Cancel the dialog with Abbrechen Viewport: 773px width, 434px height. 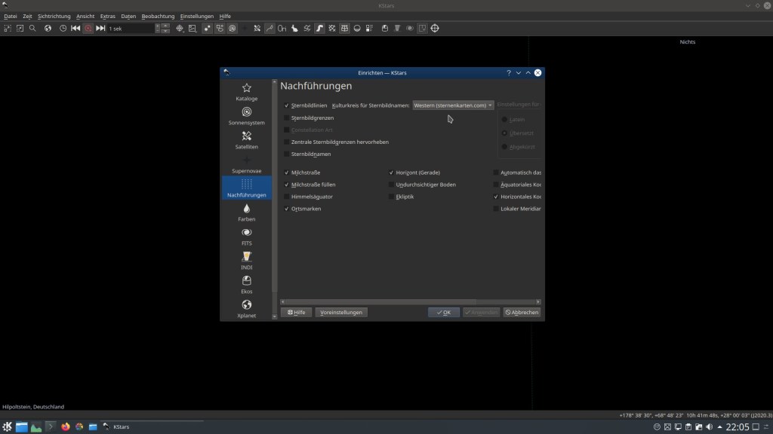click(522, 312)
